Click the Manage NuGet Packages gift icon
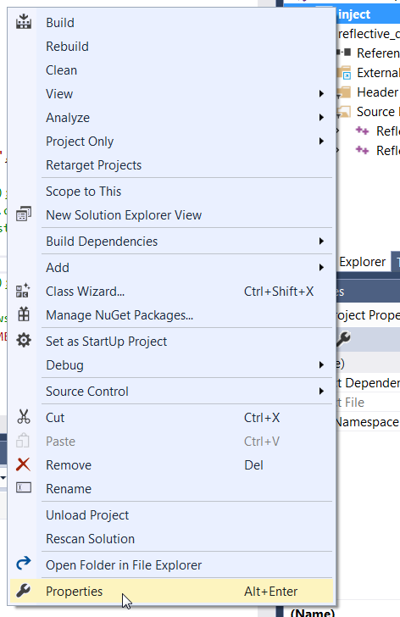This screenshot has height=617, width=400. [x=24, y=314]
